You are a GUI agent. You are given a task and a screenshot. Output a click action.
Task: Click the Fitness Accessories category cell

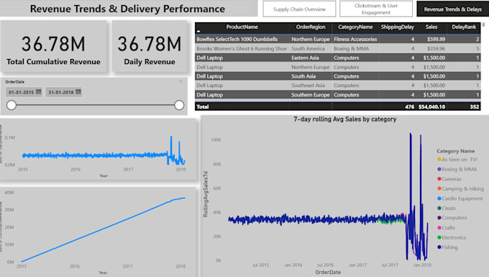355,39
